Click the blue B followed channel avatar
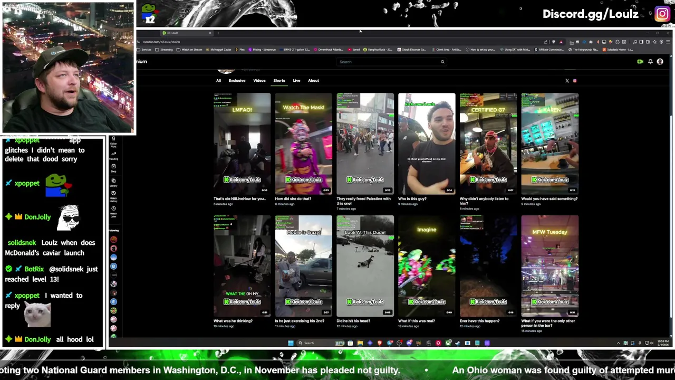Screen dimensions: 675x380 pos(113,267)
